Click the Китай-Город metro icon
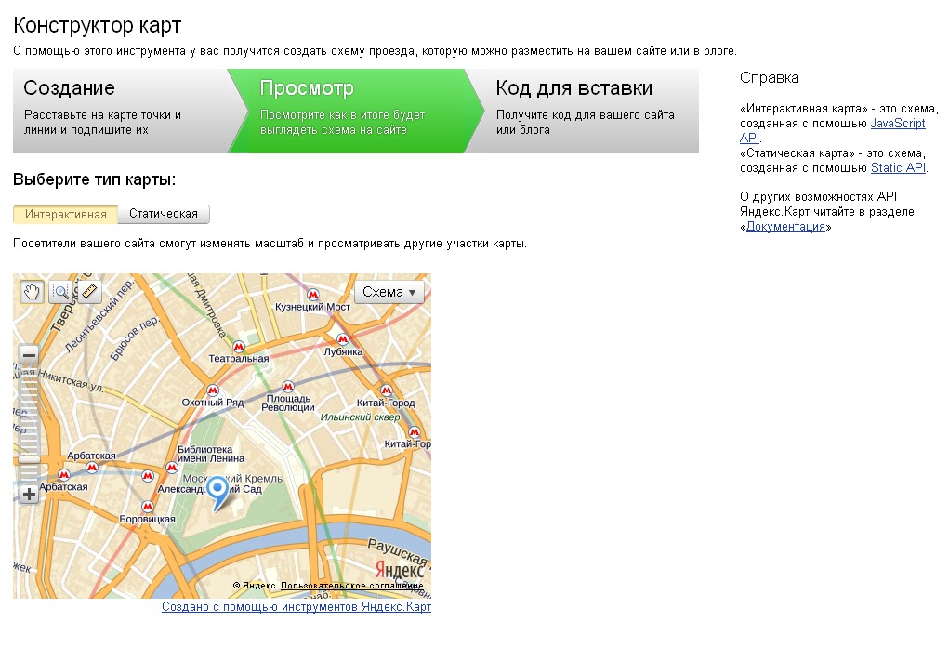Image resolution: width=949 pixels, height=648 pixels. click(387, 390)
